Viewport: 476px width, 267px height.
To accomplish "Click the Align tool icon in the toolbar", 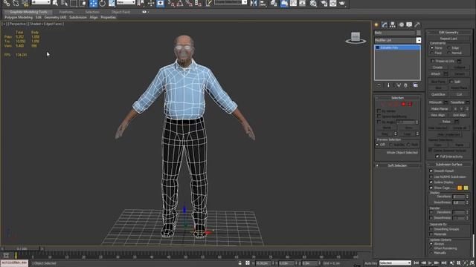I will click(x=263, y=3).
